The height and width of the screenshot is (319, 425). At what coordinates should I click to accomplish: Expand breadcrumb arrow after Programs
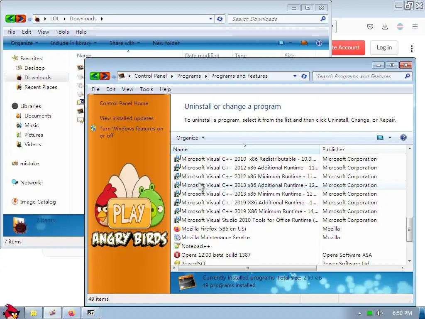pos(206,76)
